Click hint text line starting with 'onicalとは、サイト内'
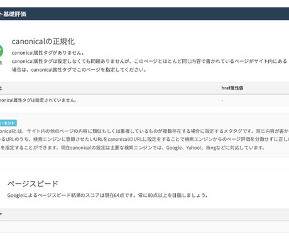 tap(144, 131)
